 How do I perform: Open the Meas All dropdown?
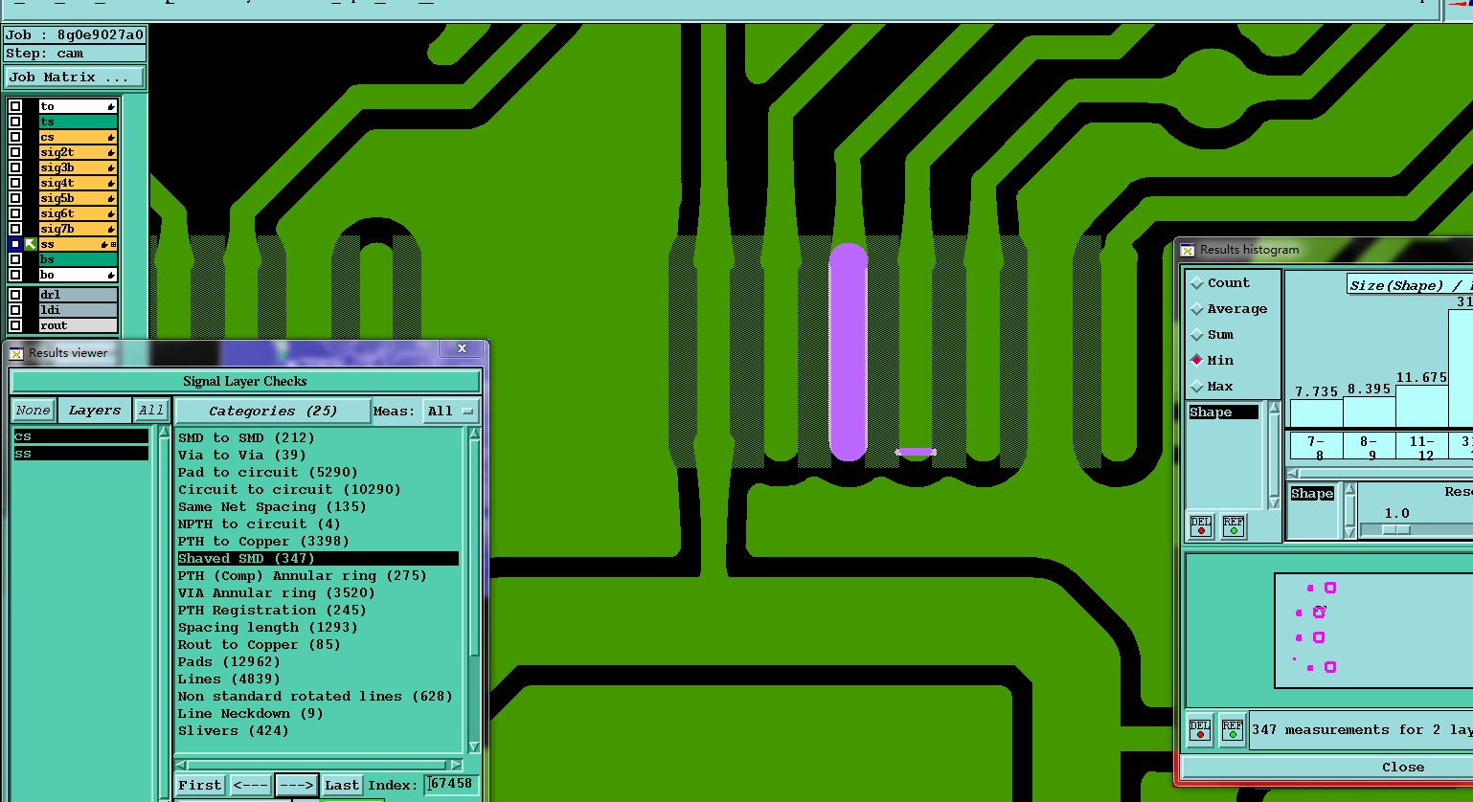pos(450,411)
